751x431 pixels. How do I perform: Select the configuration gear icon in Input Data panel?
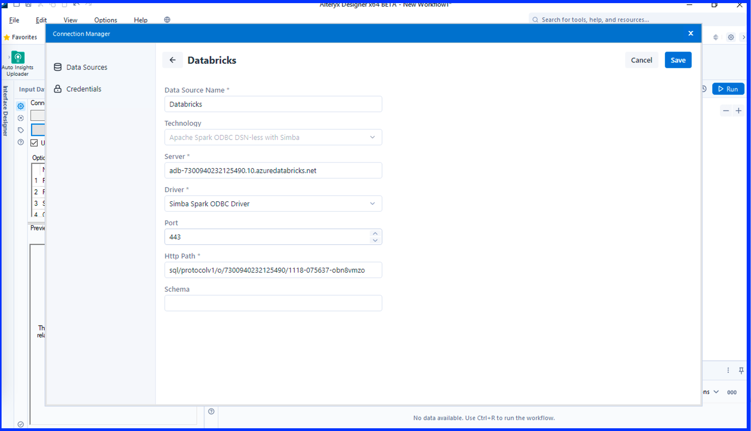(x=21, y=106)
